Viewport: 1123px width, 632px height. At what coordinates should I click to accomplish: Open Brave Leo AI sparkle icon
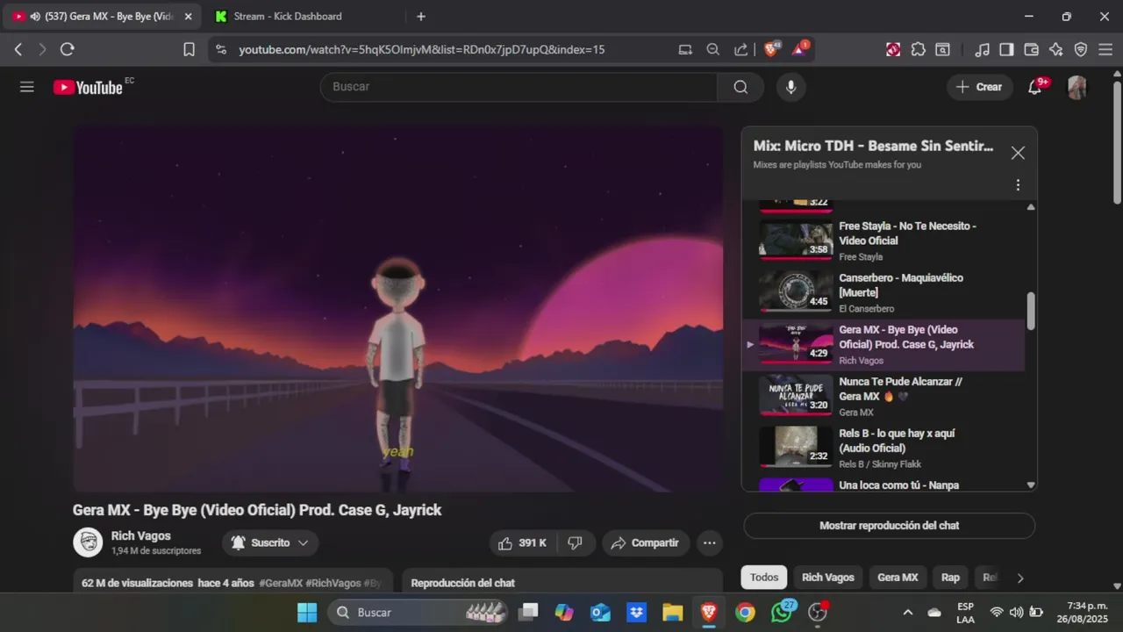click(1056, 50)
